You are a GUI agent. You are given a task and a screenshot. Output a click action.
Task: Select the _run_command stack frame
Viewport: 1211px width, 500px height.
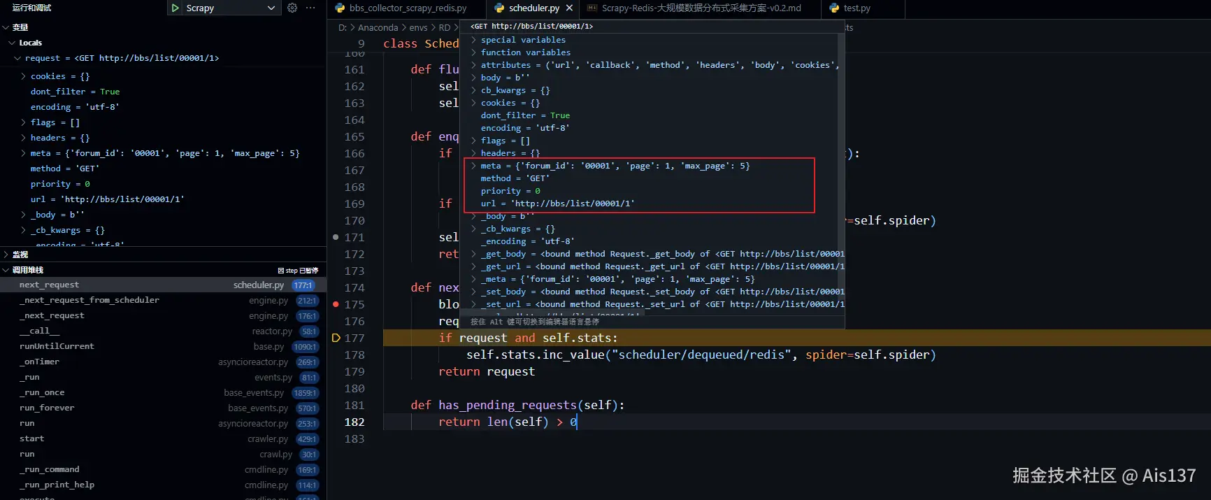coord(163,470)
